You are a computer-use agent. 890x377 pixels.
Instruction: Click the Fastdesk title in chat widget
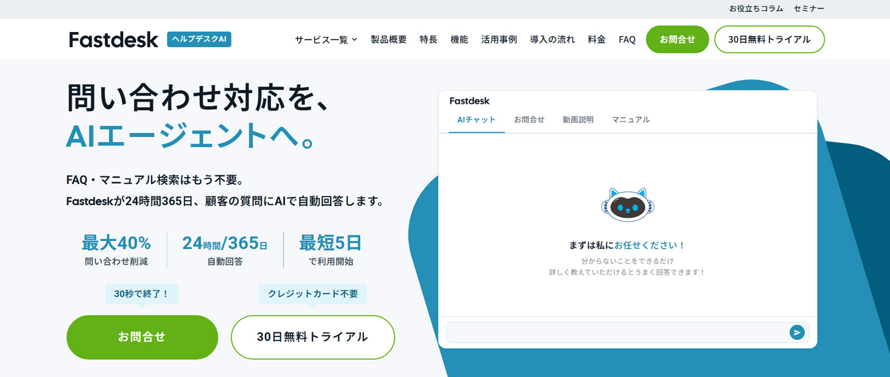tap(469, 101)
